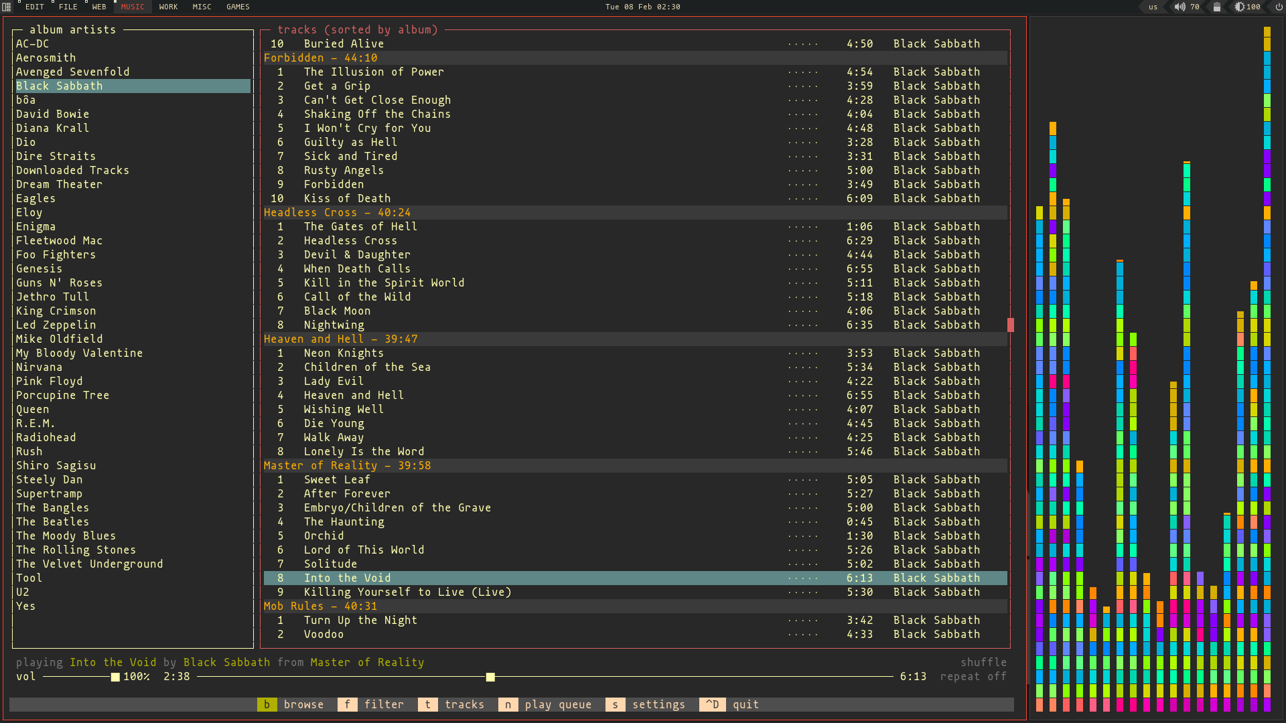
Task: Open the EDIT menu
Action: (33, 7)
